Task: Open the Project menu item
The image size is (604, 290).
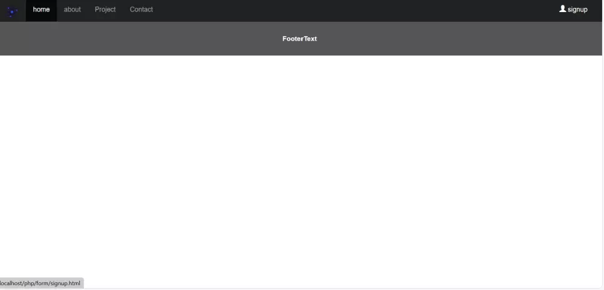Action: tap(105, 10)
